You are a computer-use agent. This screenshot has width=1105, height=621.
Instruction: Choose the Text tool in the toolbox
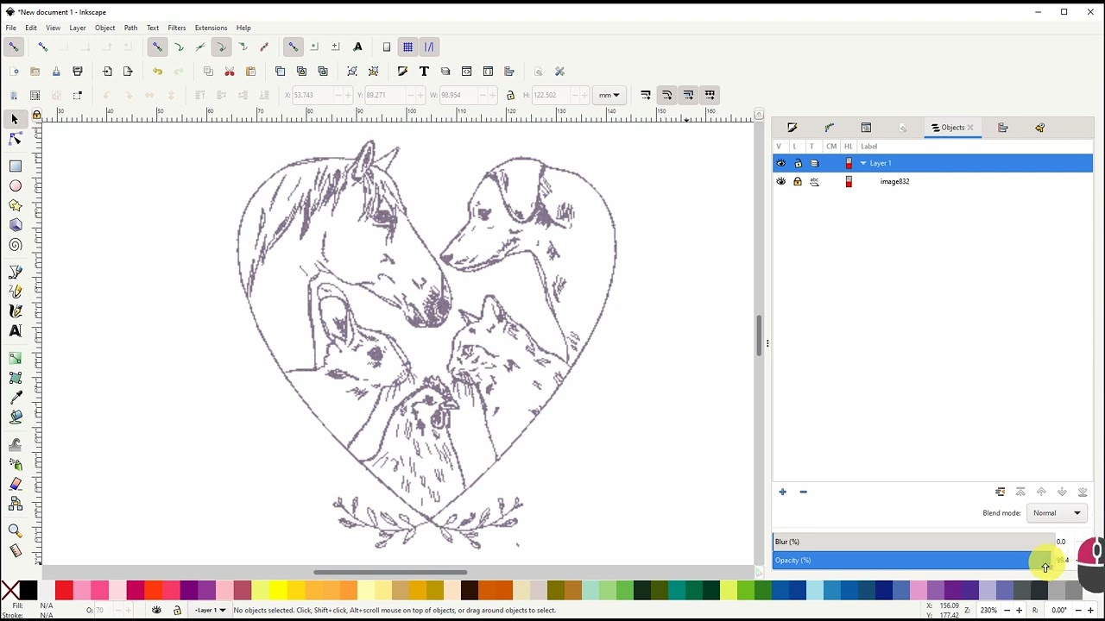click(x=16, y=331)
